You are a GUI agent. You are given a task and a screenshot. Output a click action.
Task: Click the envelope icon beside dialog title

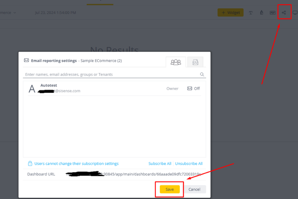pos(27,60)
